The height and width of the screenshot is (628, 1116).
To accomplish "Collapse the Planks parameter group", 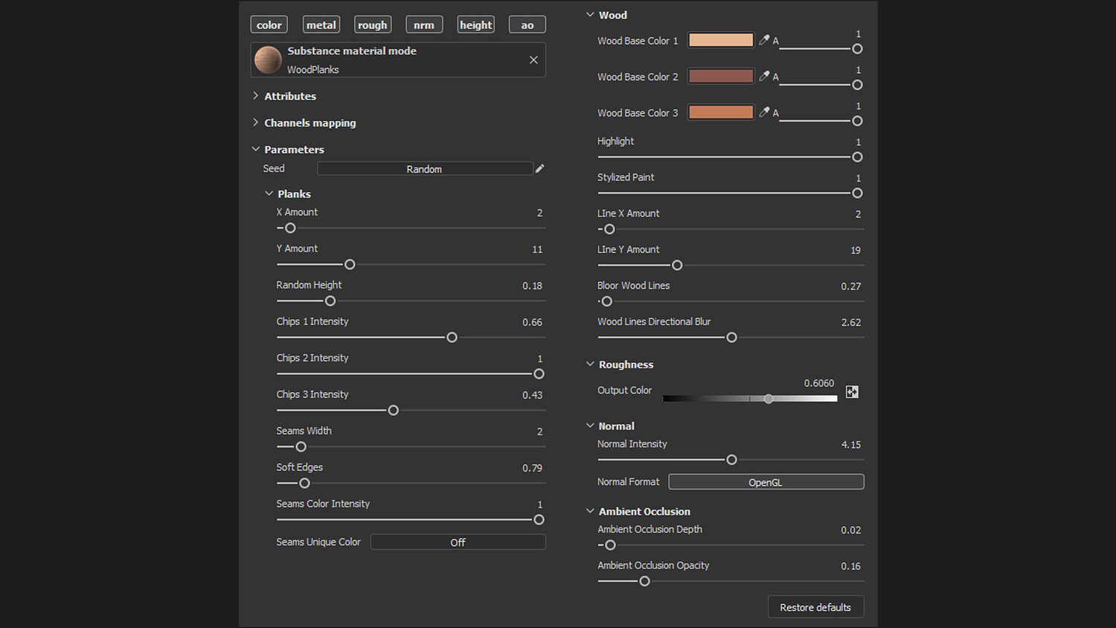I will 269,194.
